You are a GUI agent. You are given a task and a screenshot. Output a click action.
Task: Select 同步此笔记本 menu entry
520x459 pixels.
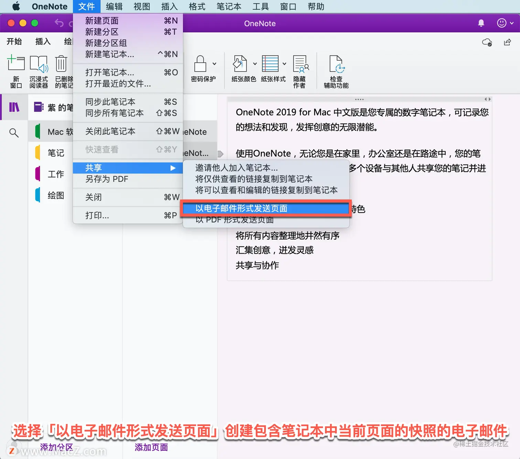coord(128,102)
